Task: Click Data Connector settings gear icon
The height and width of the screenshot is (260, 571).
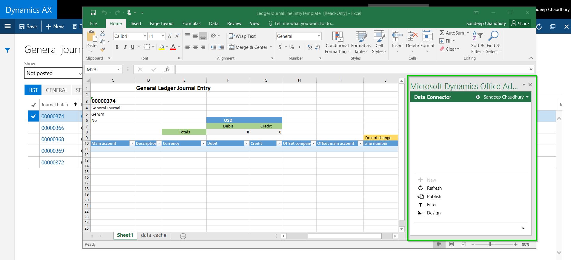Action: (478, 97)
